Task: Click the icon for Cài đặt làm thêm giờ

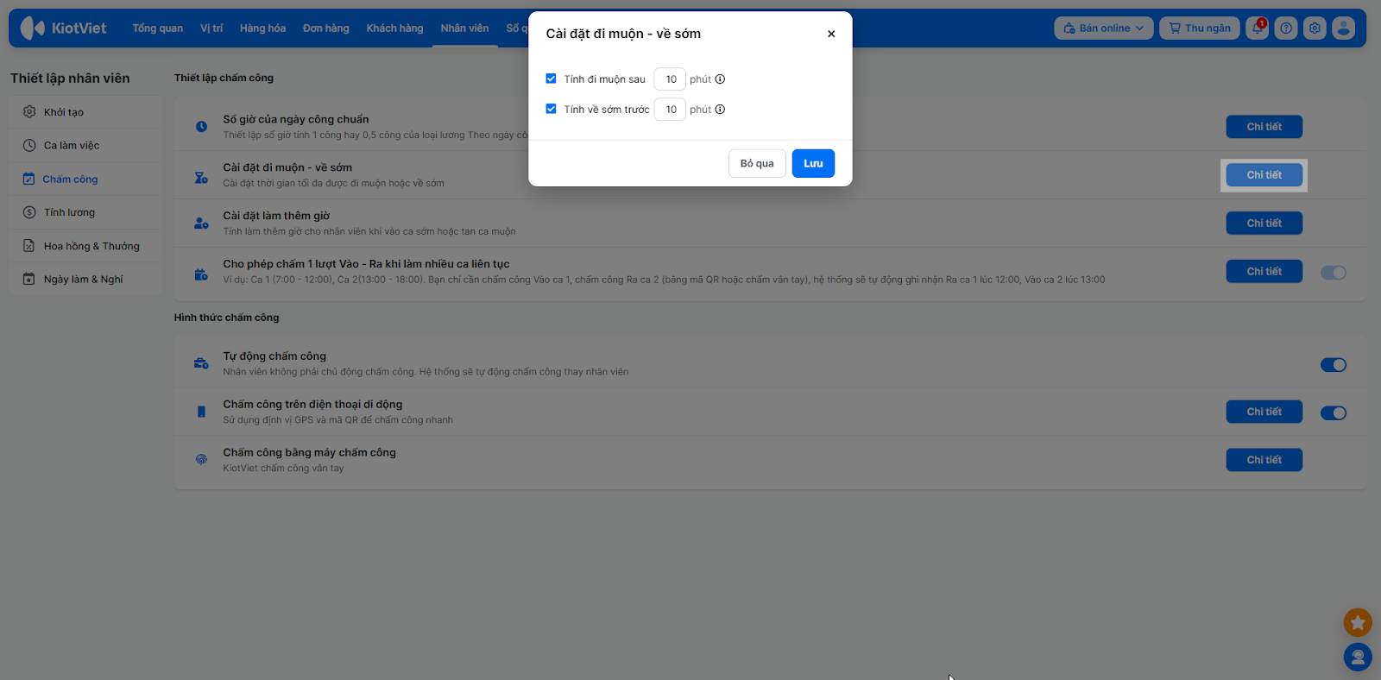Action: (201, 224)
